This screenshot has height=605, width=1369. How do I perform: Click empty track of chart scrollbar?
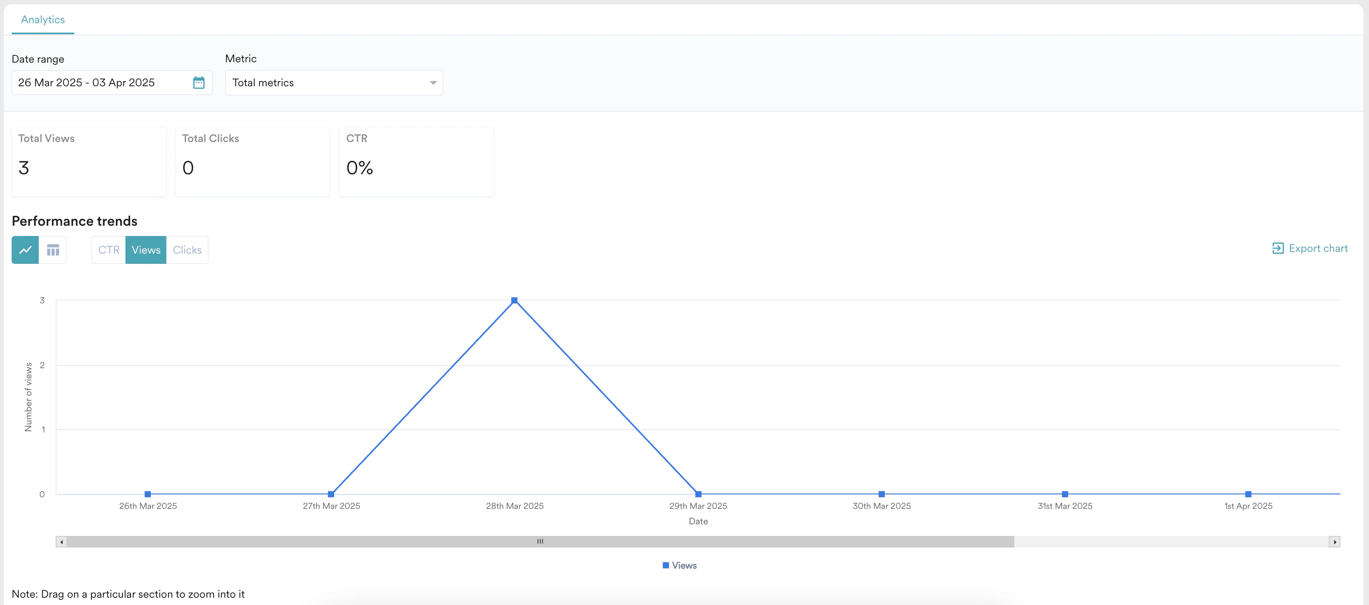click(x=1169, y=542)
